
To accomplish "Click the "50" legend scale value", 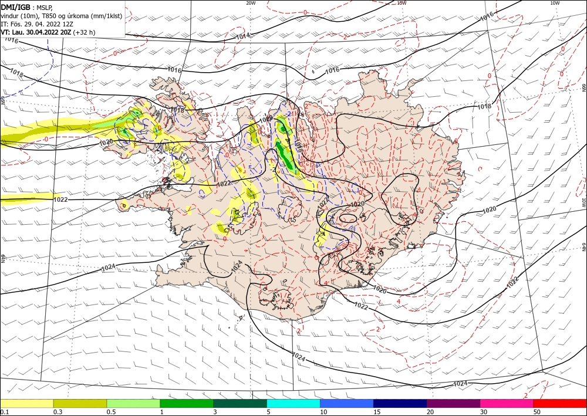I will tap(537, 412).
